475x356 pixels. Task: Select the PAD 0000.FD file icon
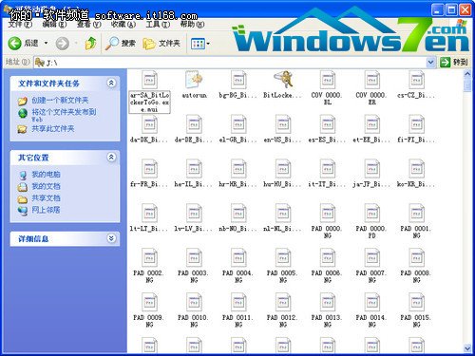pyautogui.click(x=372, y=214)
